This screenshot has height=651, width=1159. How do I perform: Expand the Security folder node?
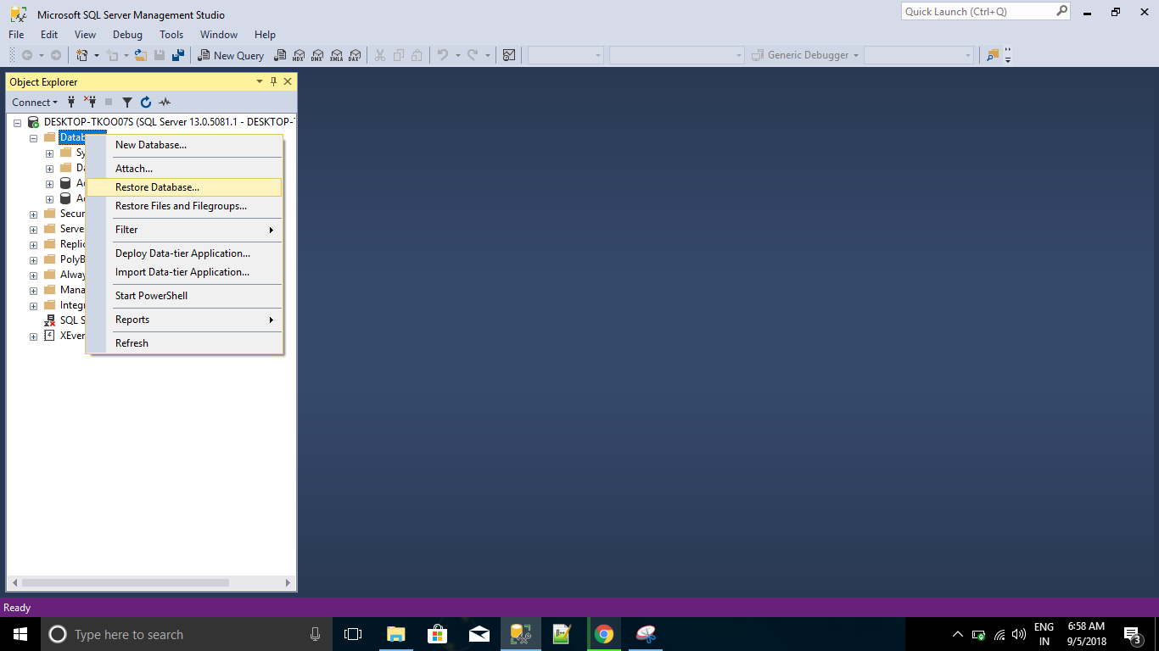click(33, 214)
